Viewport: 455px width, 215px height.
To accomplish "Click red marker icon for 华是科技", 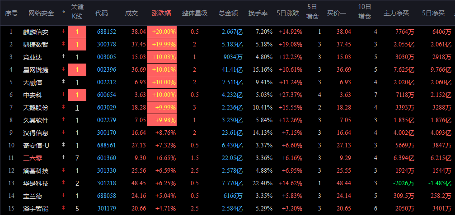I will point(64,183).
